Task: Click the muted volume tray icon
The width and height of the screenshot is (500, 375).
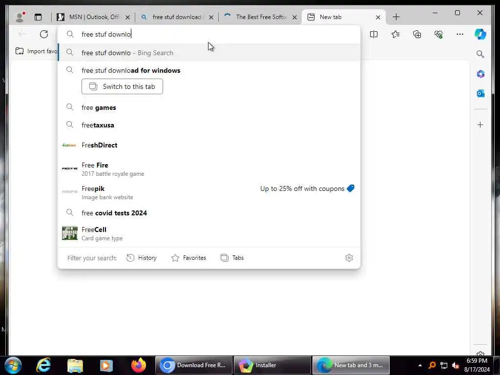Action: (456, 365)
